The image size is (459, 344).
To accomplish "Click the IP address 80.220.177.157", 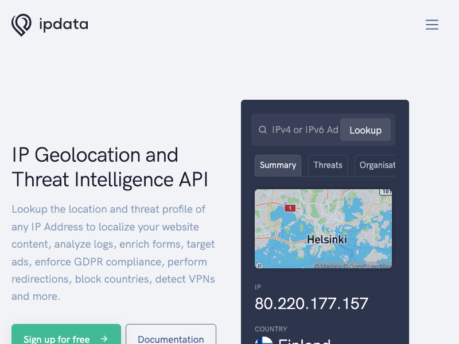I will coord(312,303).
